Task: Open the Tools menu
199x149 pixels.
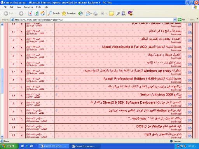Action: (x=38, y=7)
